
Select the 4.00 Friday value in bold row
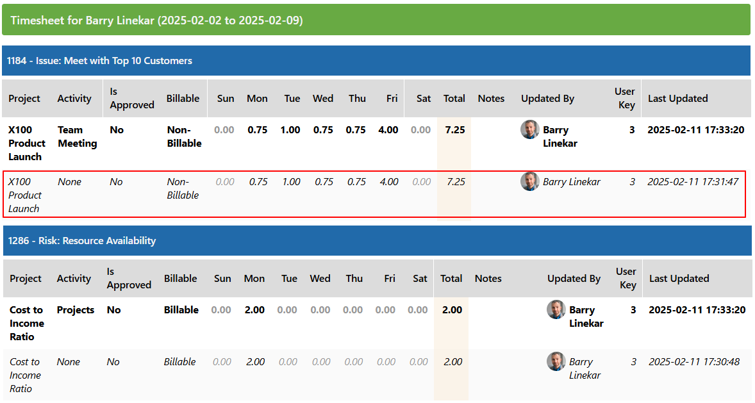pyautogui.click(x=388, y=130)
